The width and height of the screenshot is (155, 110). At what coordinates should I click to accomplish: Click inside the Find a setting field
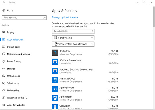point(24,17)
